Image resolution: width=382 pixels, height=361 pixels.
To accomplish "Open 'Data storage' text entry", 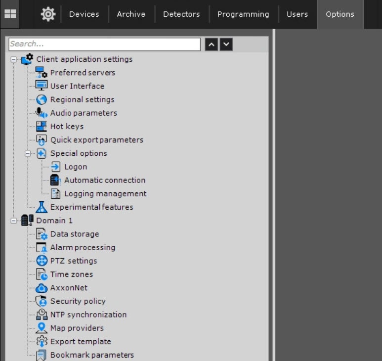I will (x=75, y=234).
